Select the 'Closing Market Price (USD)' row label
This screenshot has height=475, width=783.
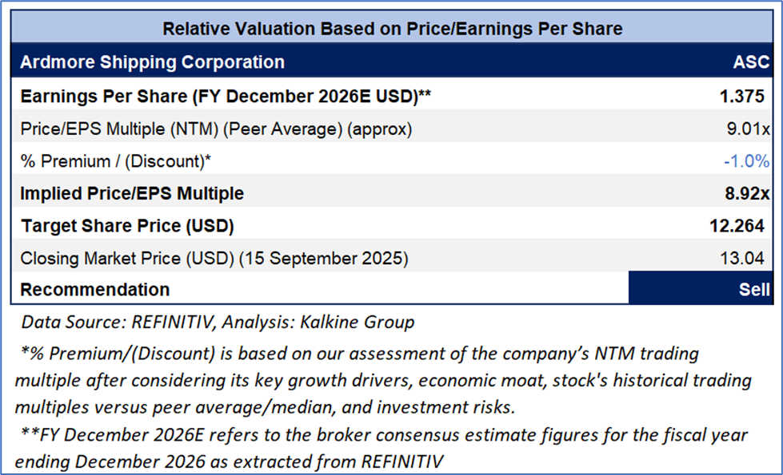(213, 258)
